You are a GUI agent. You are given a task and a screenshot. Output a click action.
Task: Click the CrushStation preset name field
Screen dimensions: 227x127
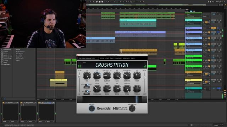(x=88, y=58)
